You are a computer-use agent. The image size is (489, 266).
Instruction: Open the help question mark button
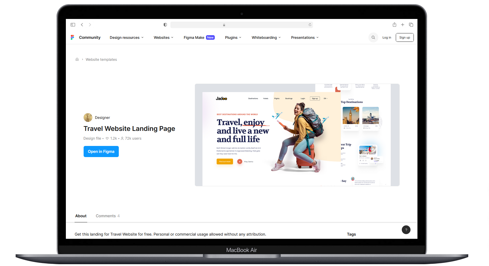click(406, 230)
